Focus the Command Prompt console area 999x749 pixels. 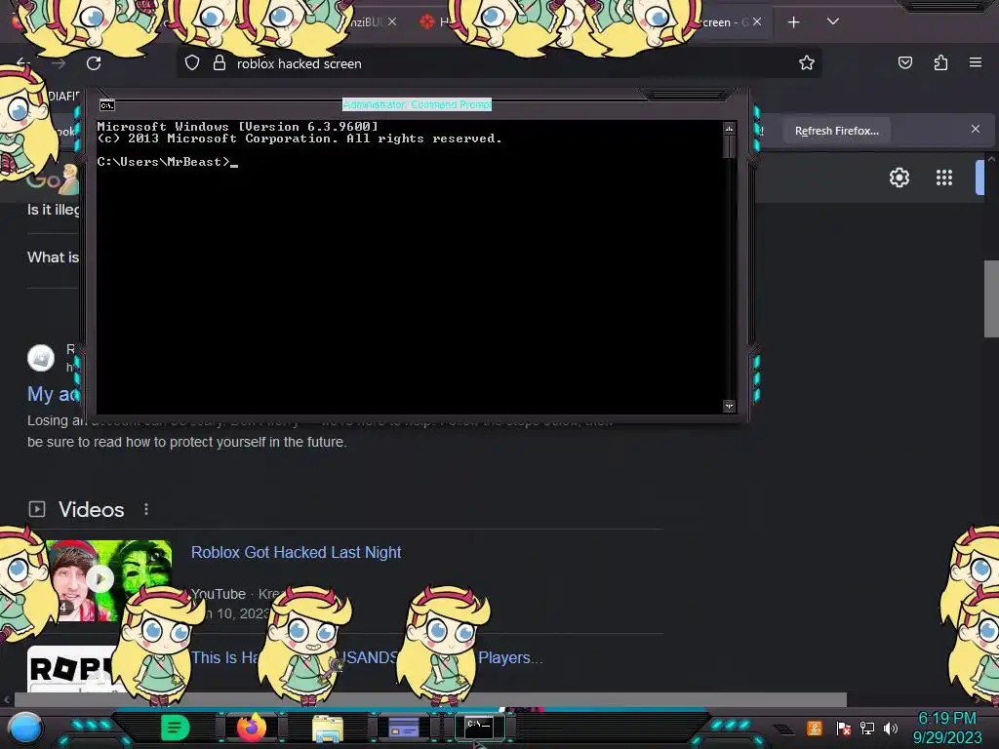[409, 267]
